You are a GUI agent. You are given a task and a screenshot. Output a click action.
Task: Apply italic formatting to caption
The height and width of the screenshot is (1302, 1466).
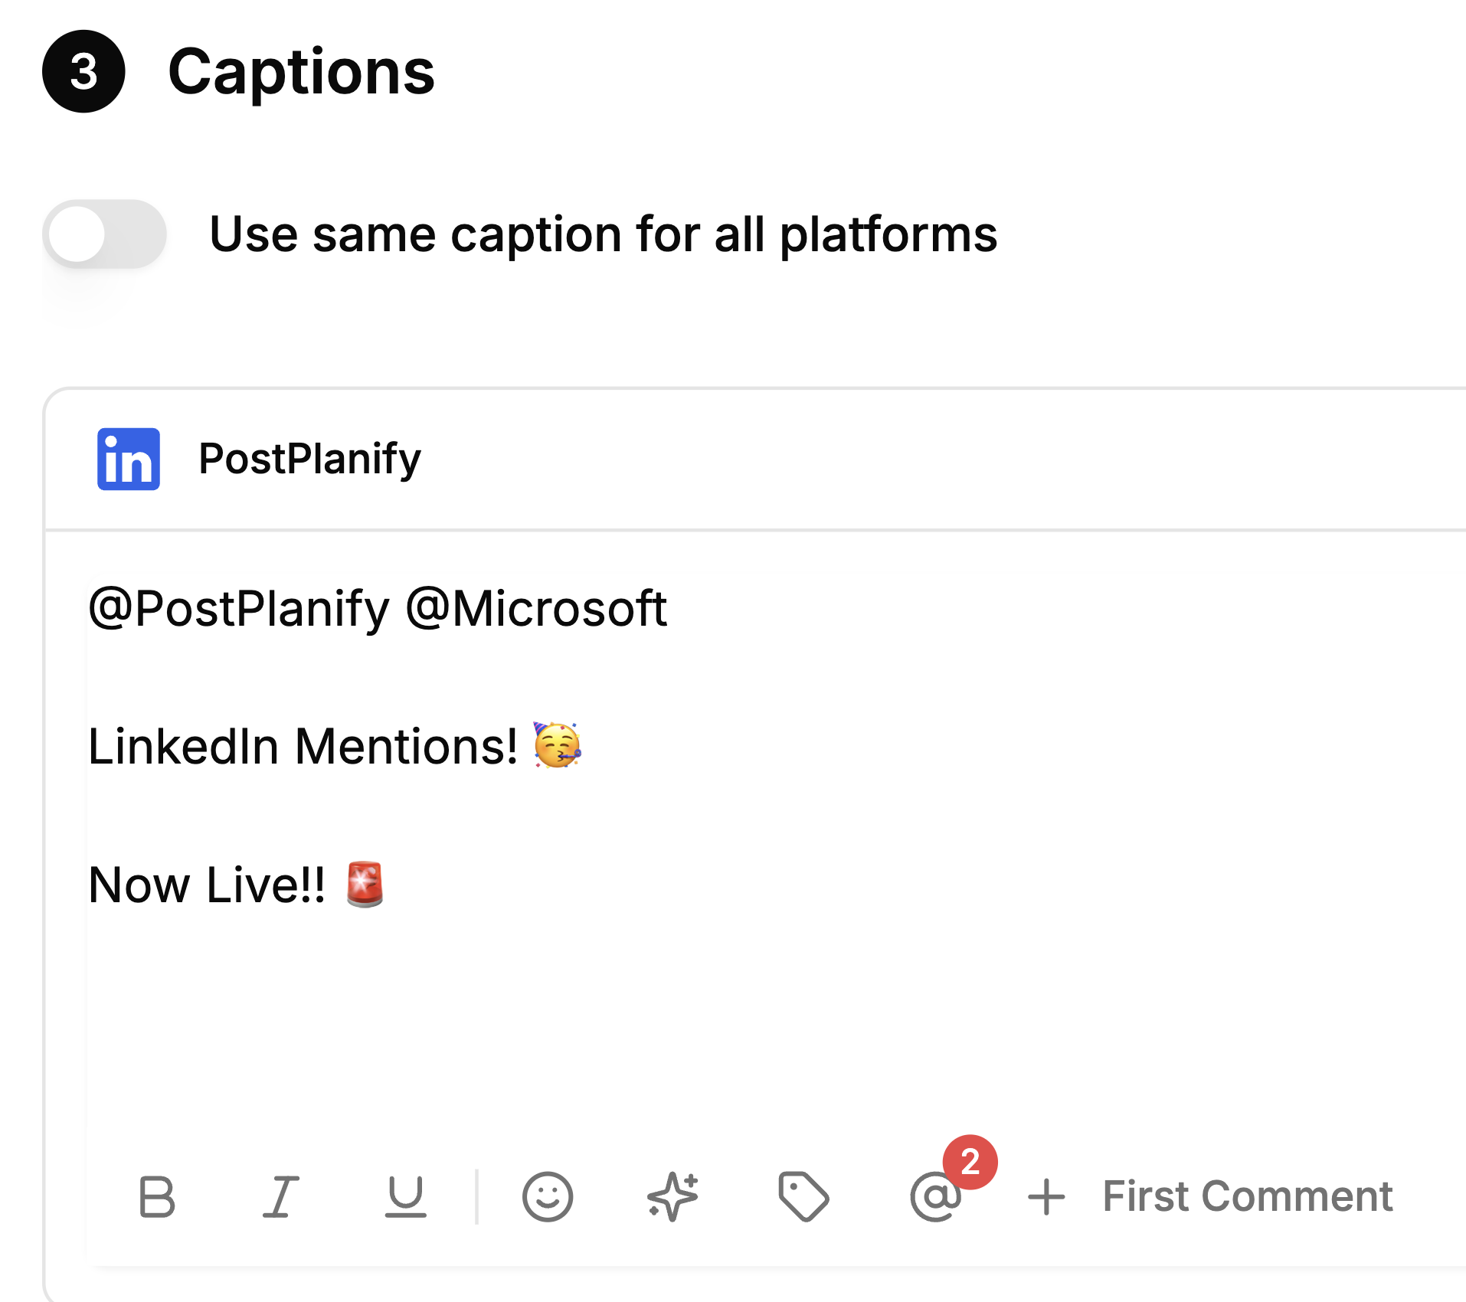tap(281, 1196)
